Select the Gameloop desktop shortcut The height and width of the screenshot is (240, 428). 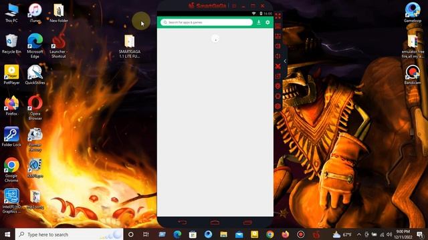coord(413,13)
